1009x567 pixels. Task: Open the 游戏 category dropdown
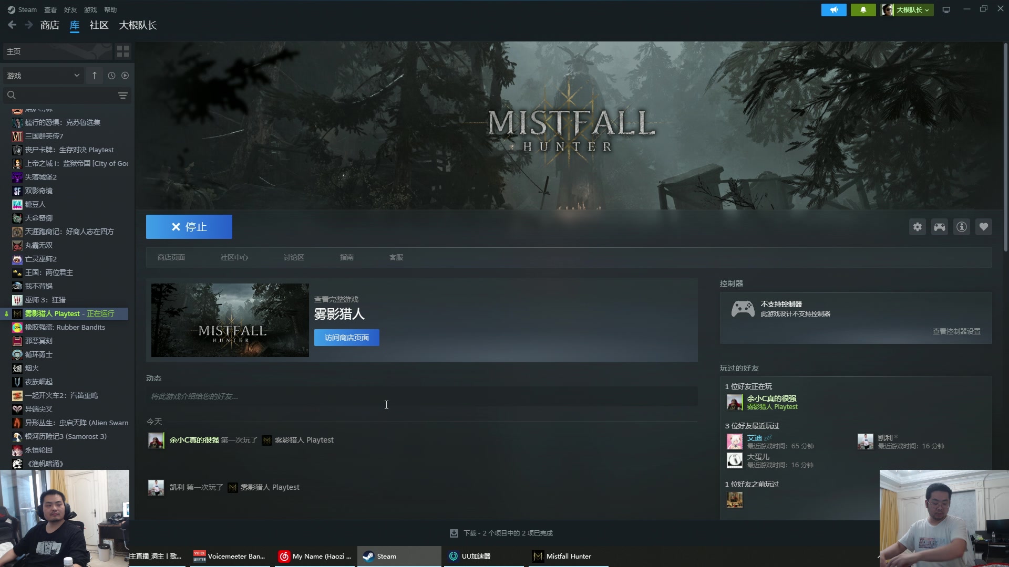pos(43,76)
